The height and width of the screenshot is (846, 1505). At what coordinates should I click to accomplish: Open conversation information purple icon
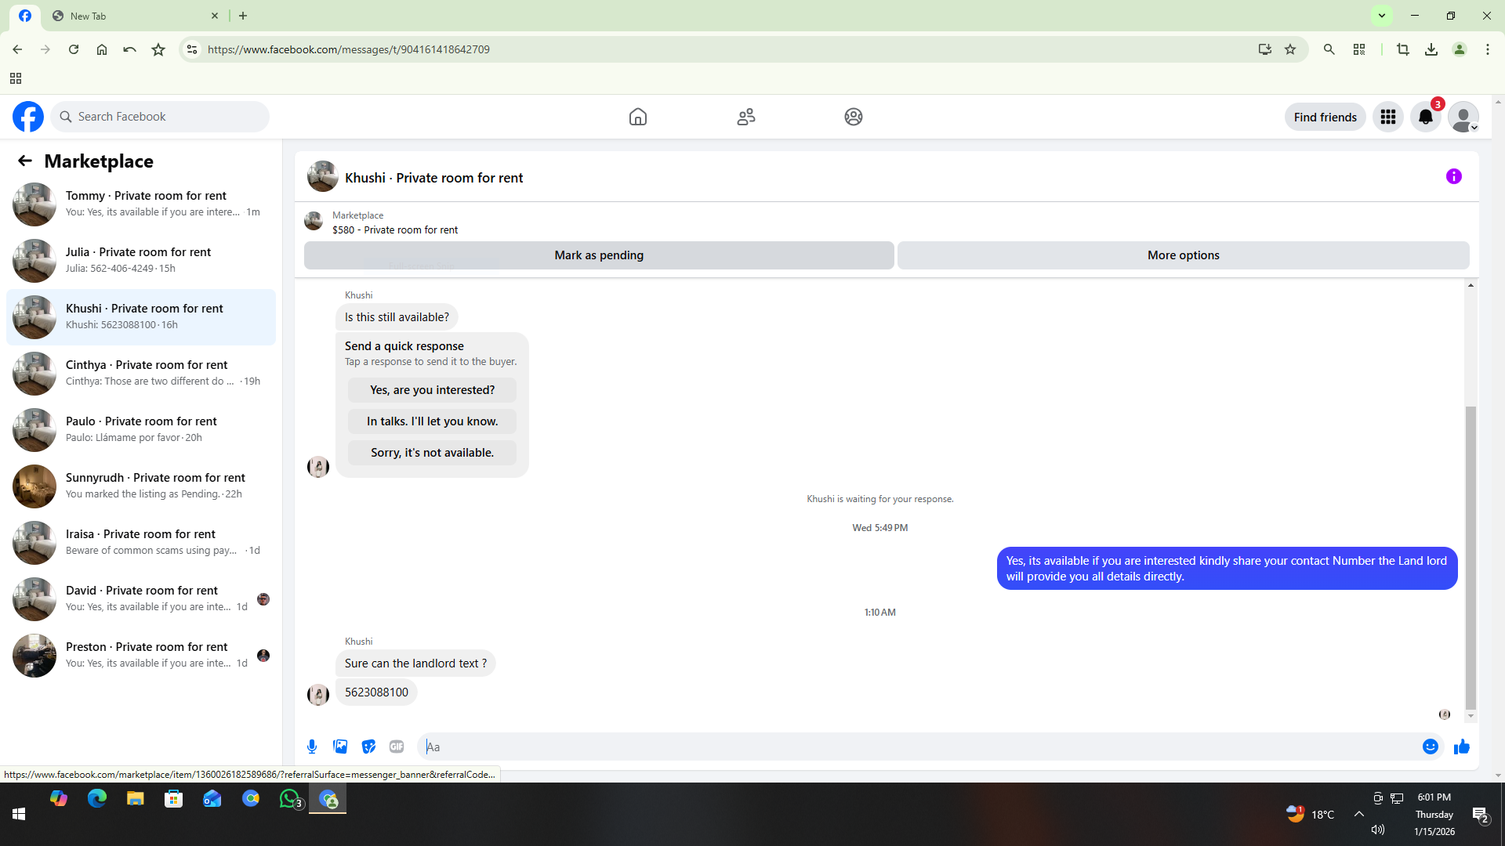[1453, 177]
